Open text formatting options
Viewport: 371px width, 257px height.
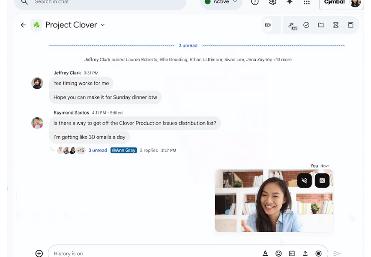coord(265,254)
